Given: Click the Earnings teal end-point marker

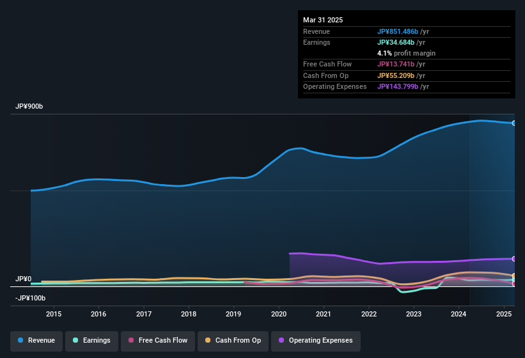Looking at the screenshot, I should click(514, 280).
